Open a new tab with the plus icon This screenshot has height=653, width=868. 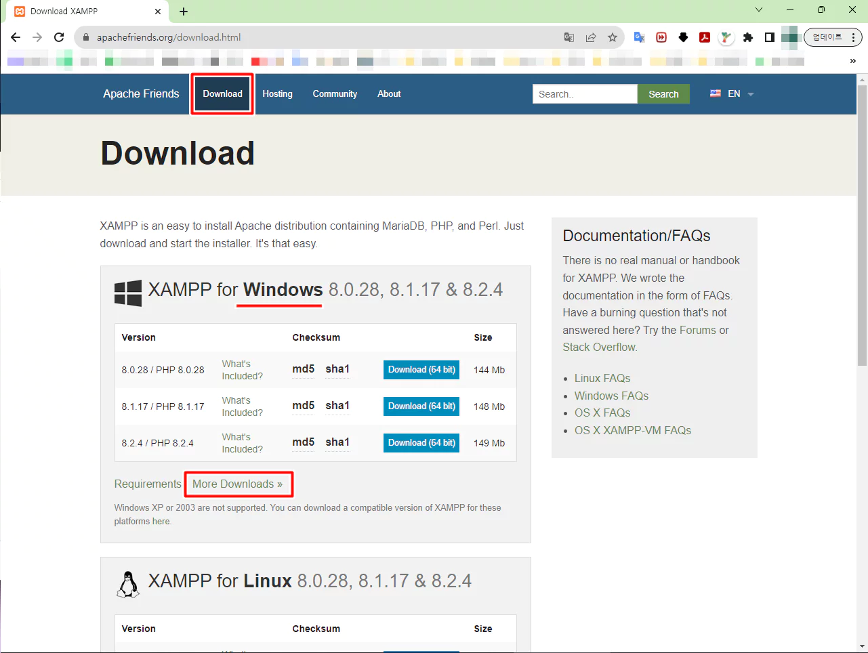184,12
